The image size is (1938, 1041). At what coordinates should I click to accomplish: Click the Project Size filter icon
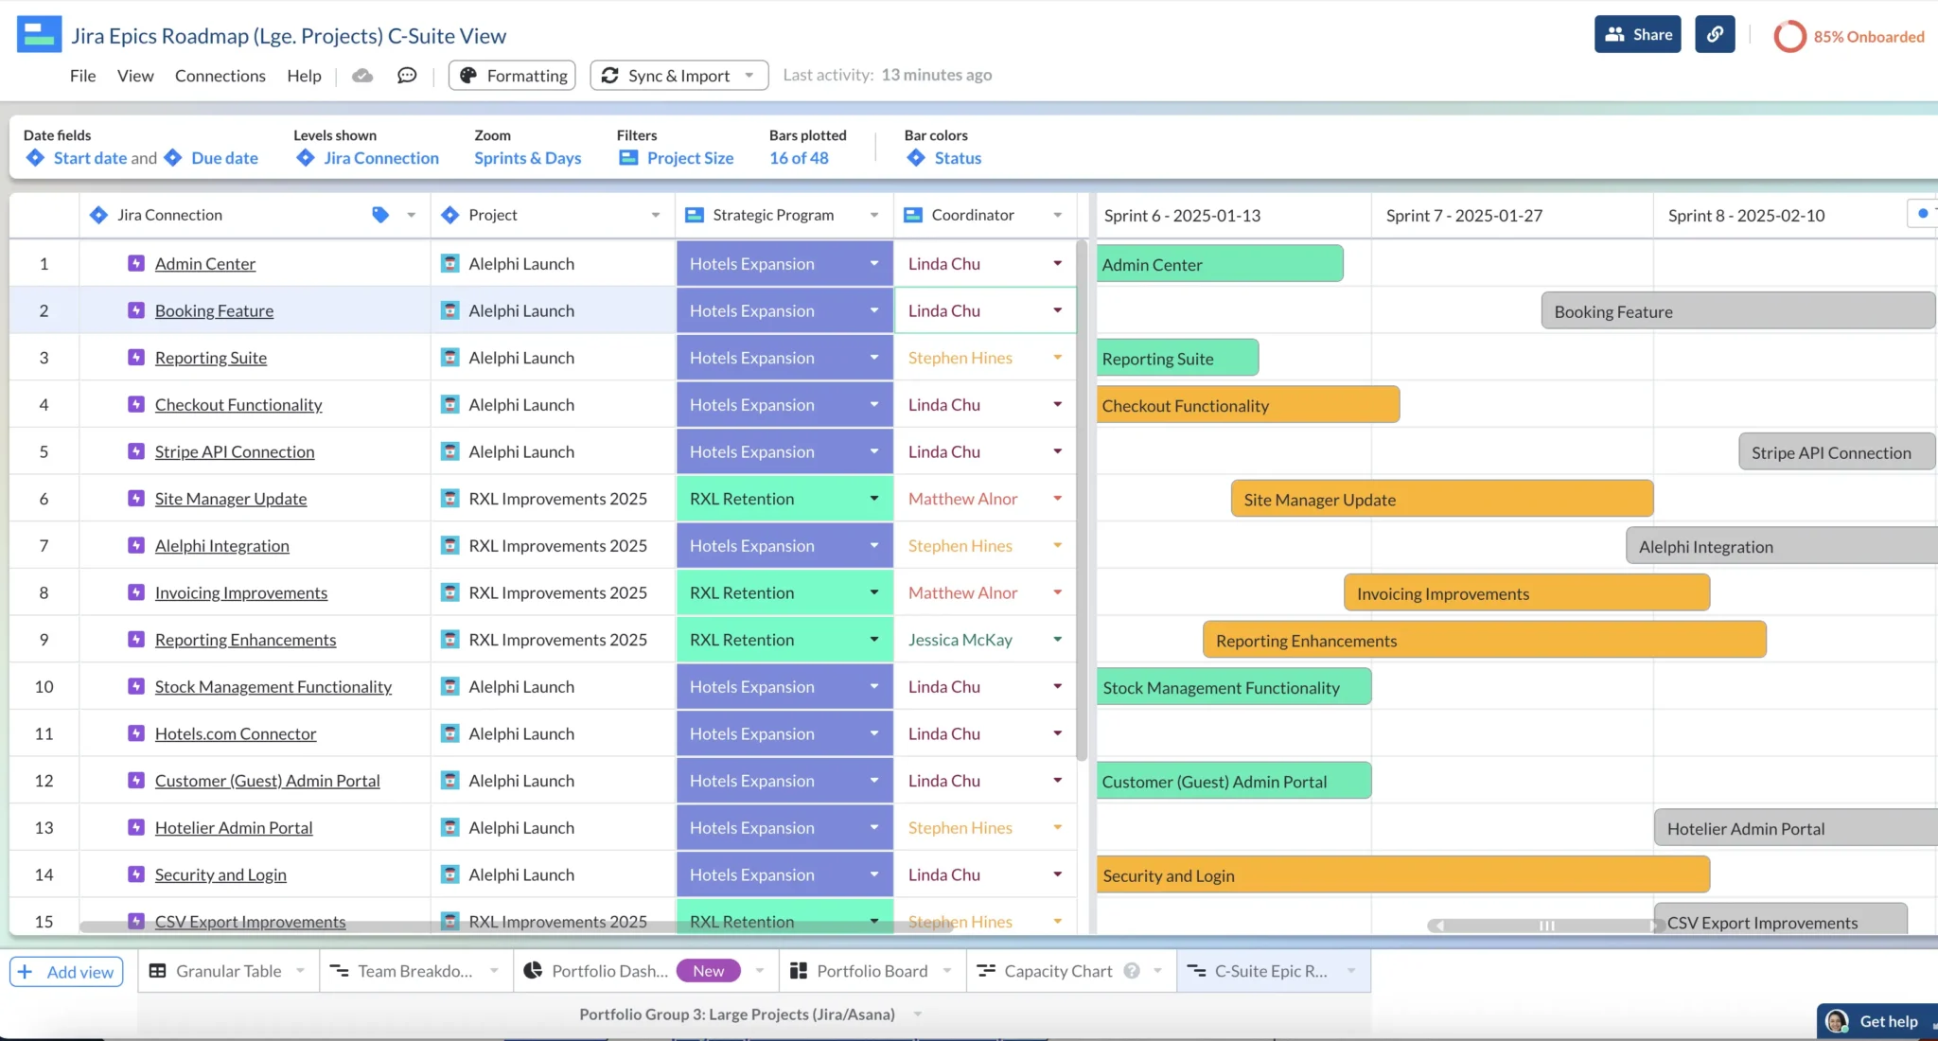point(628,158)
